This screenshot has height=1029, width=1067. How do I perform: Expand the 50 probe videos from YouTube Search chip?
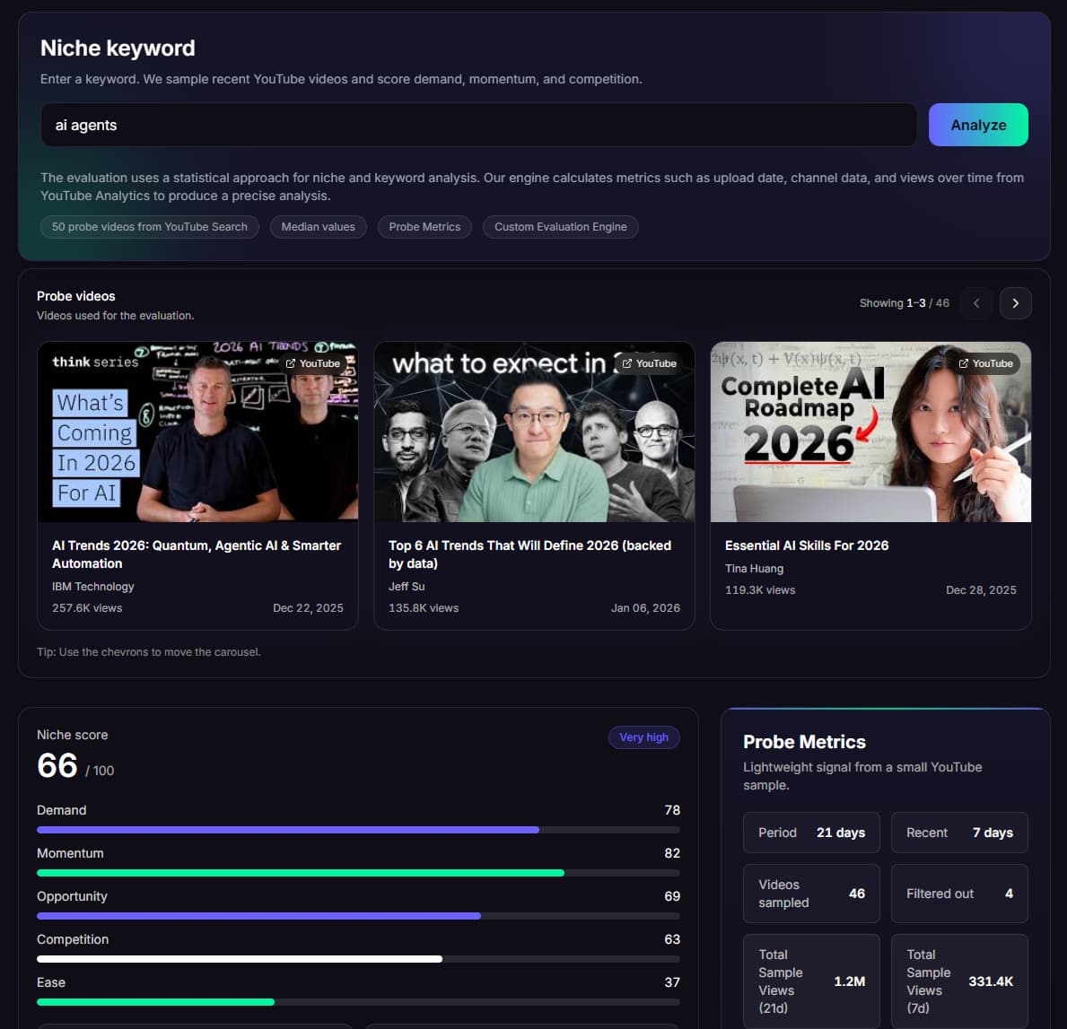[149, 227]
